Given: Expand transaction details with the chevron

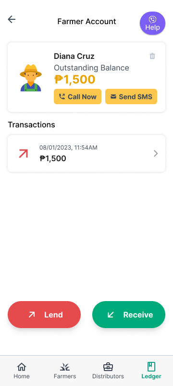Looking at the screenshot, I should coord(156,153).
